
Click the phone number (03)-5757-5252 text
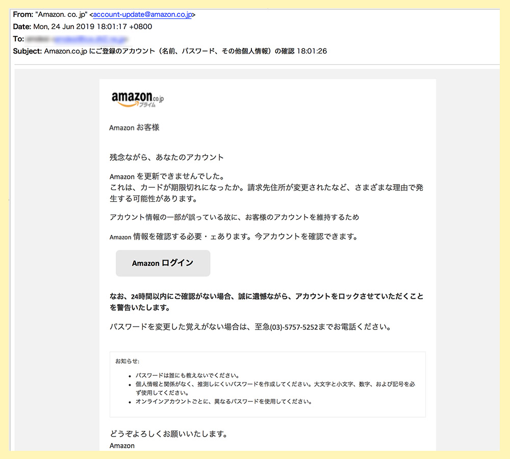(x=294, y=327)
